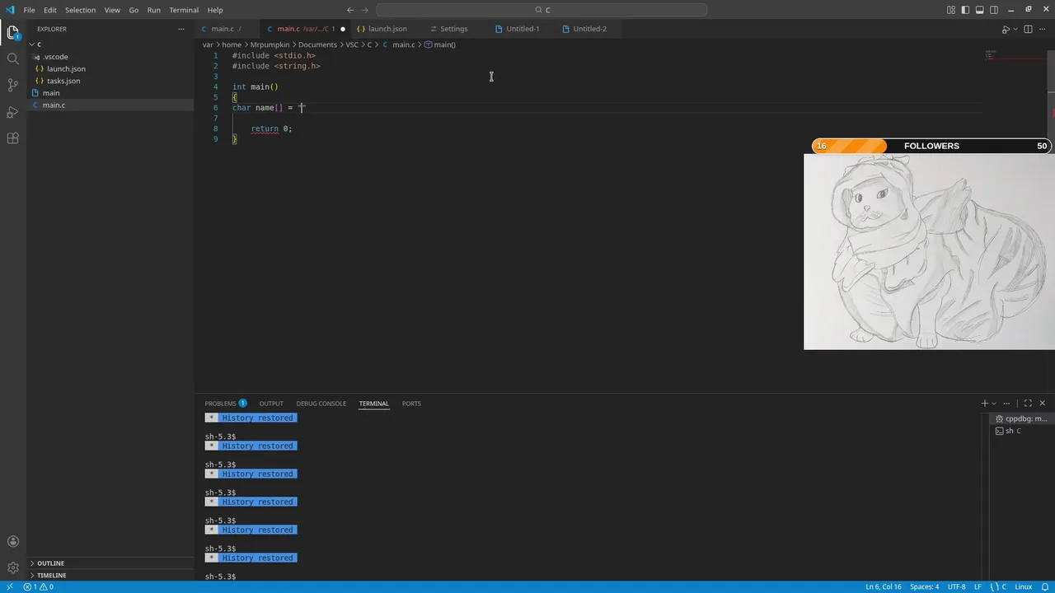The image size is (1055, 593).
Task: Open the Go menu
Action: 134,10
